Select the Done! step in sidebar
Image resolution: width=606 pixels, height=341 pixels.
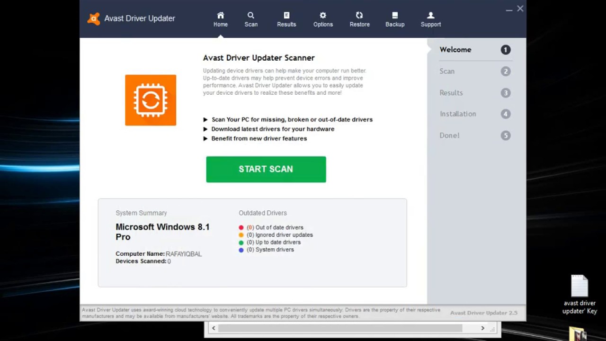(x=475, y=135)
